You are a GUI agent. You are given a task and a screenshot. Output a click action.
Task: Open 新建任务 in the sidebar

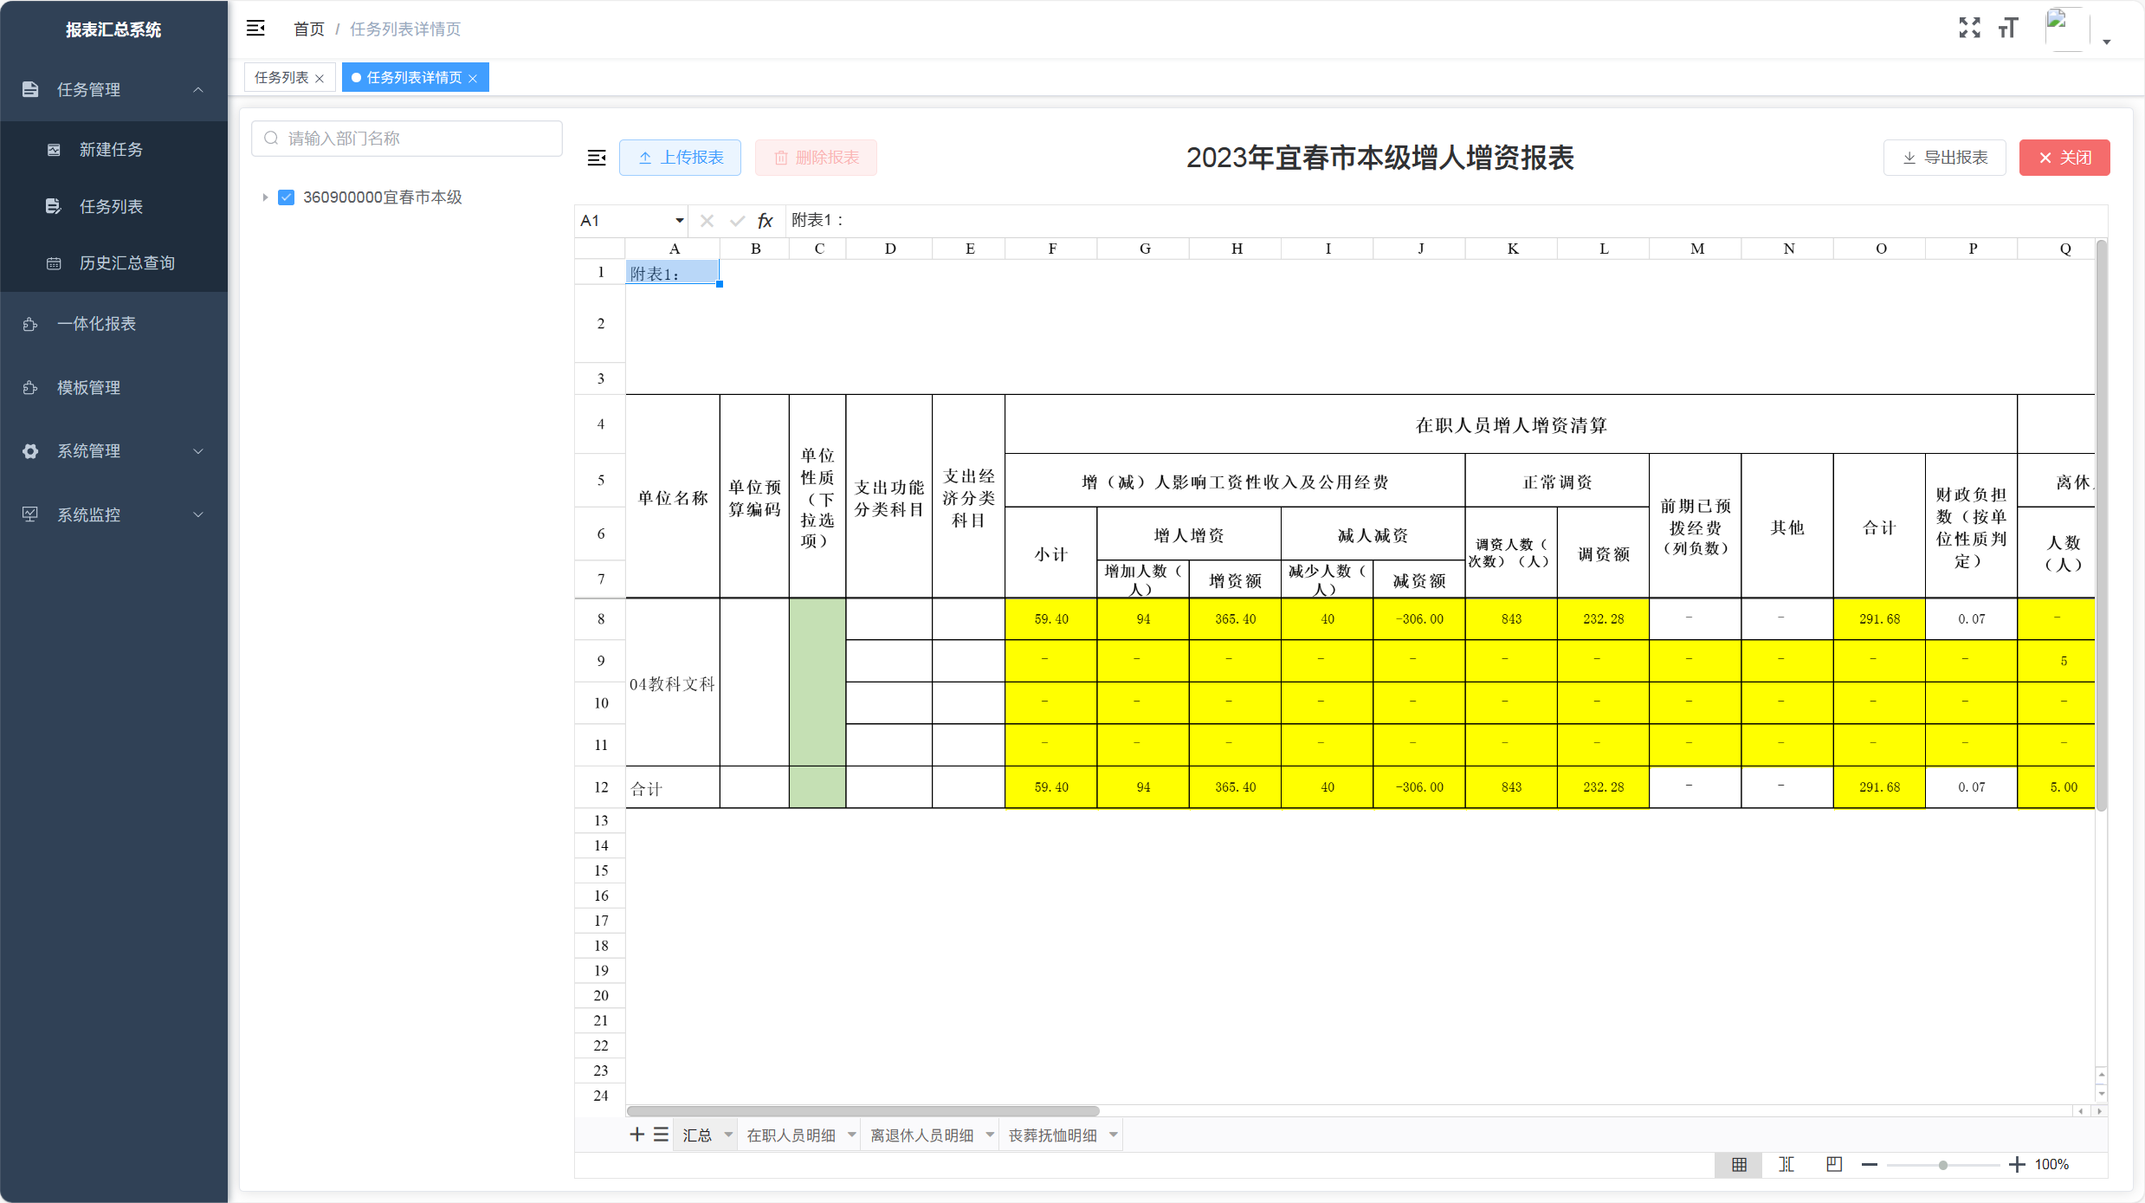tap(113, 150)
